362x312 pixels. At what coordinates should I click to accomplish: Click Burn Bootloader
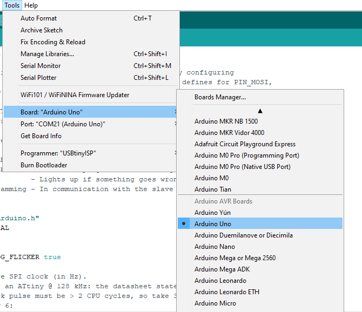point(44,165)
